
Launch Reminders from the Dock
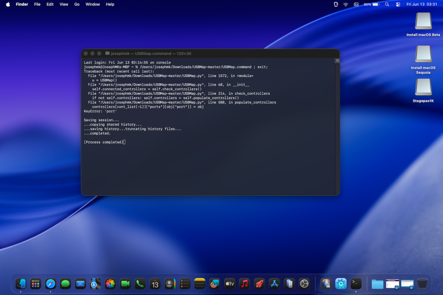[x=185, y=284]
